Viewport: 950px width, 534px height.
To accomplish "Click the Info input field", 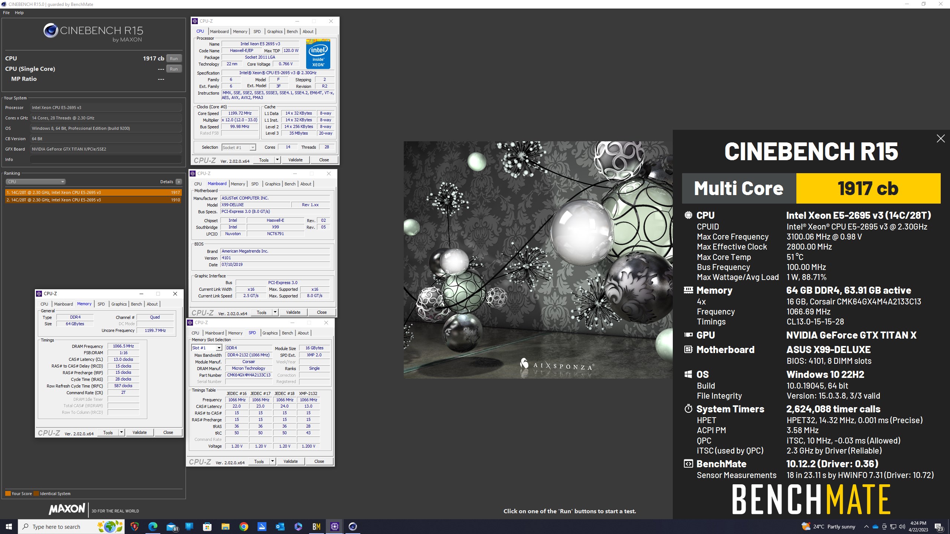I will (106, 159).
